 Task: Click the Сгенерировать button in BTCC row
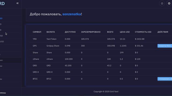tap(165, 79)
